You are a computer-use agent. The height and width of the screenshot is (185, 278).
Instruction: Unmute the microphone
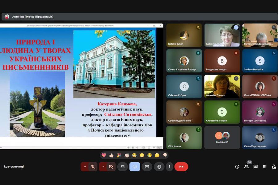tap(92, 166)
